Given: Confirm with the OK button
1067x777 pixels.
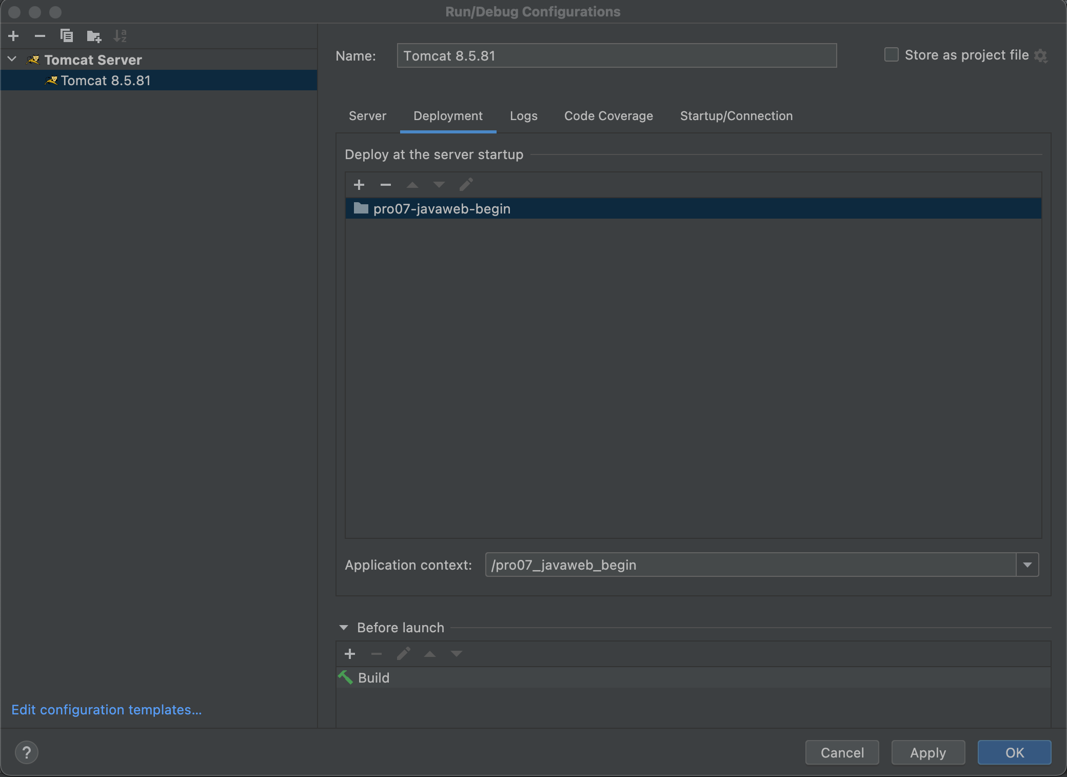Looking at the screenshot, I should (x=1015, y=752).
